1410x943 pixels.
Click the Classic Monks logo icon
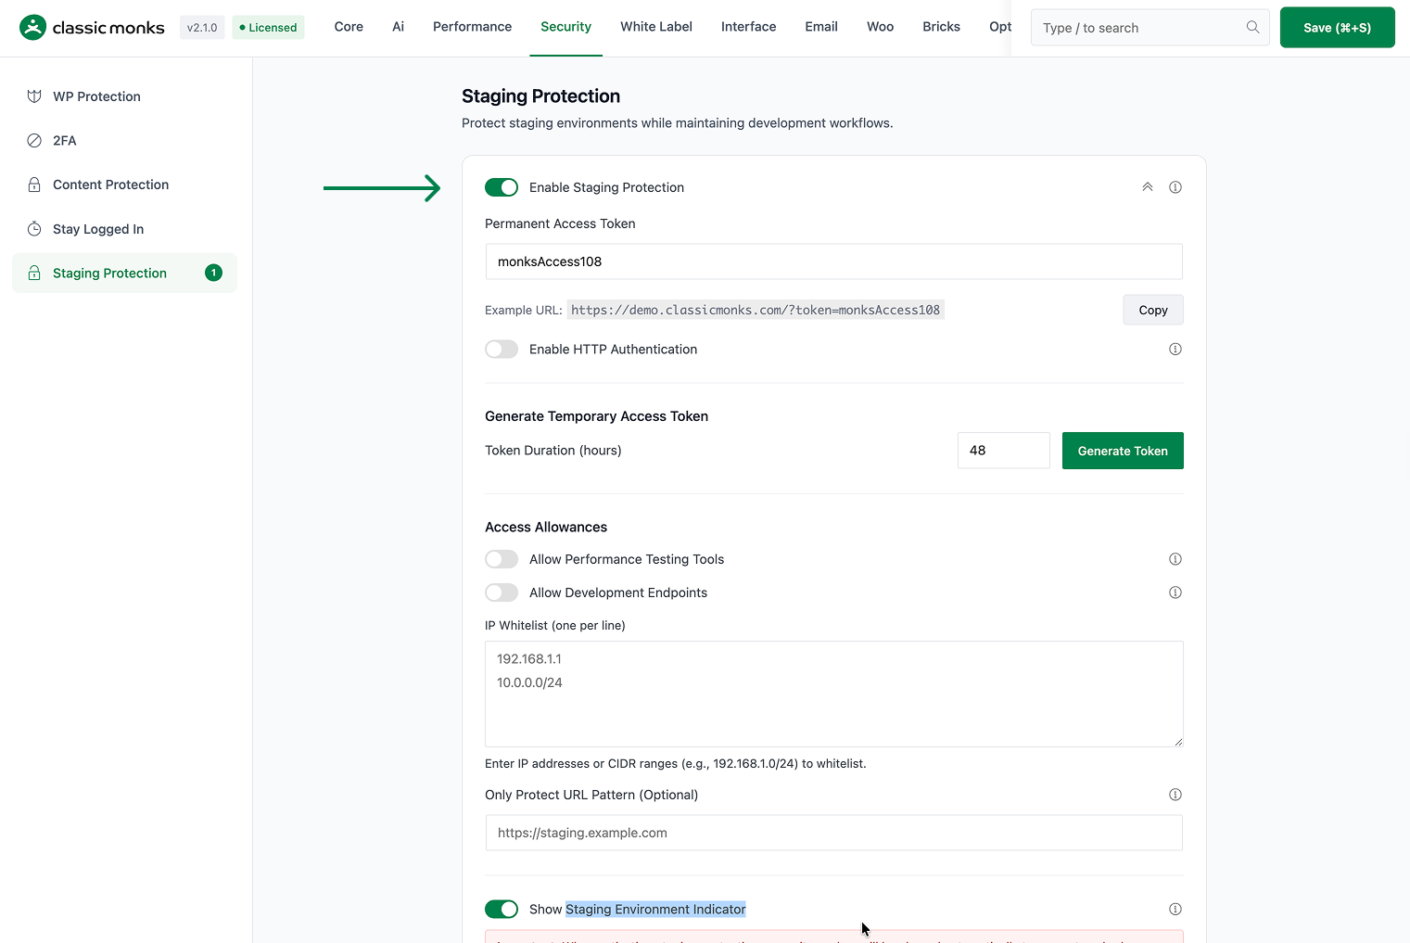pyautogui.click(x=32, y=28)
